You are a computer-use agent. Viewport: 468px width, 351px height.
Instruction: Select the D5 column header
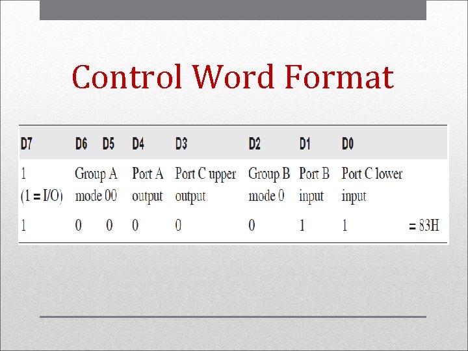tap(109, 144)
